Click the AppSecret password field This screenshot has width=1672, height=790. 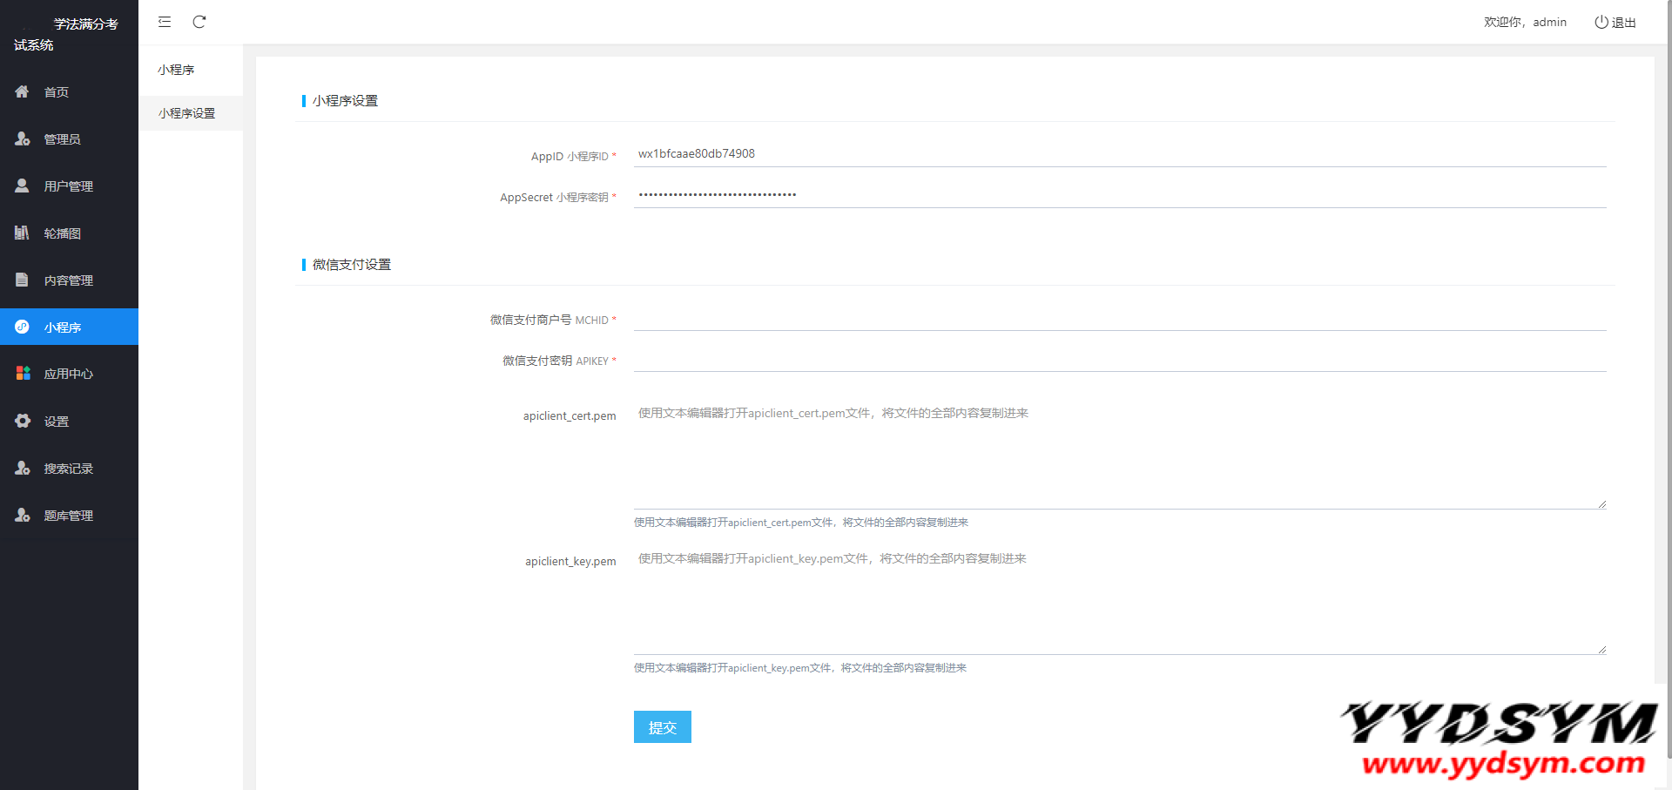pos(1119,195)
